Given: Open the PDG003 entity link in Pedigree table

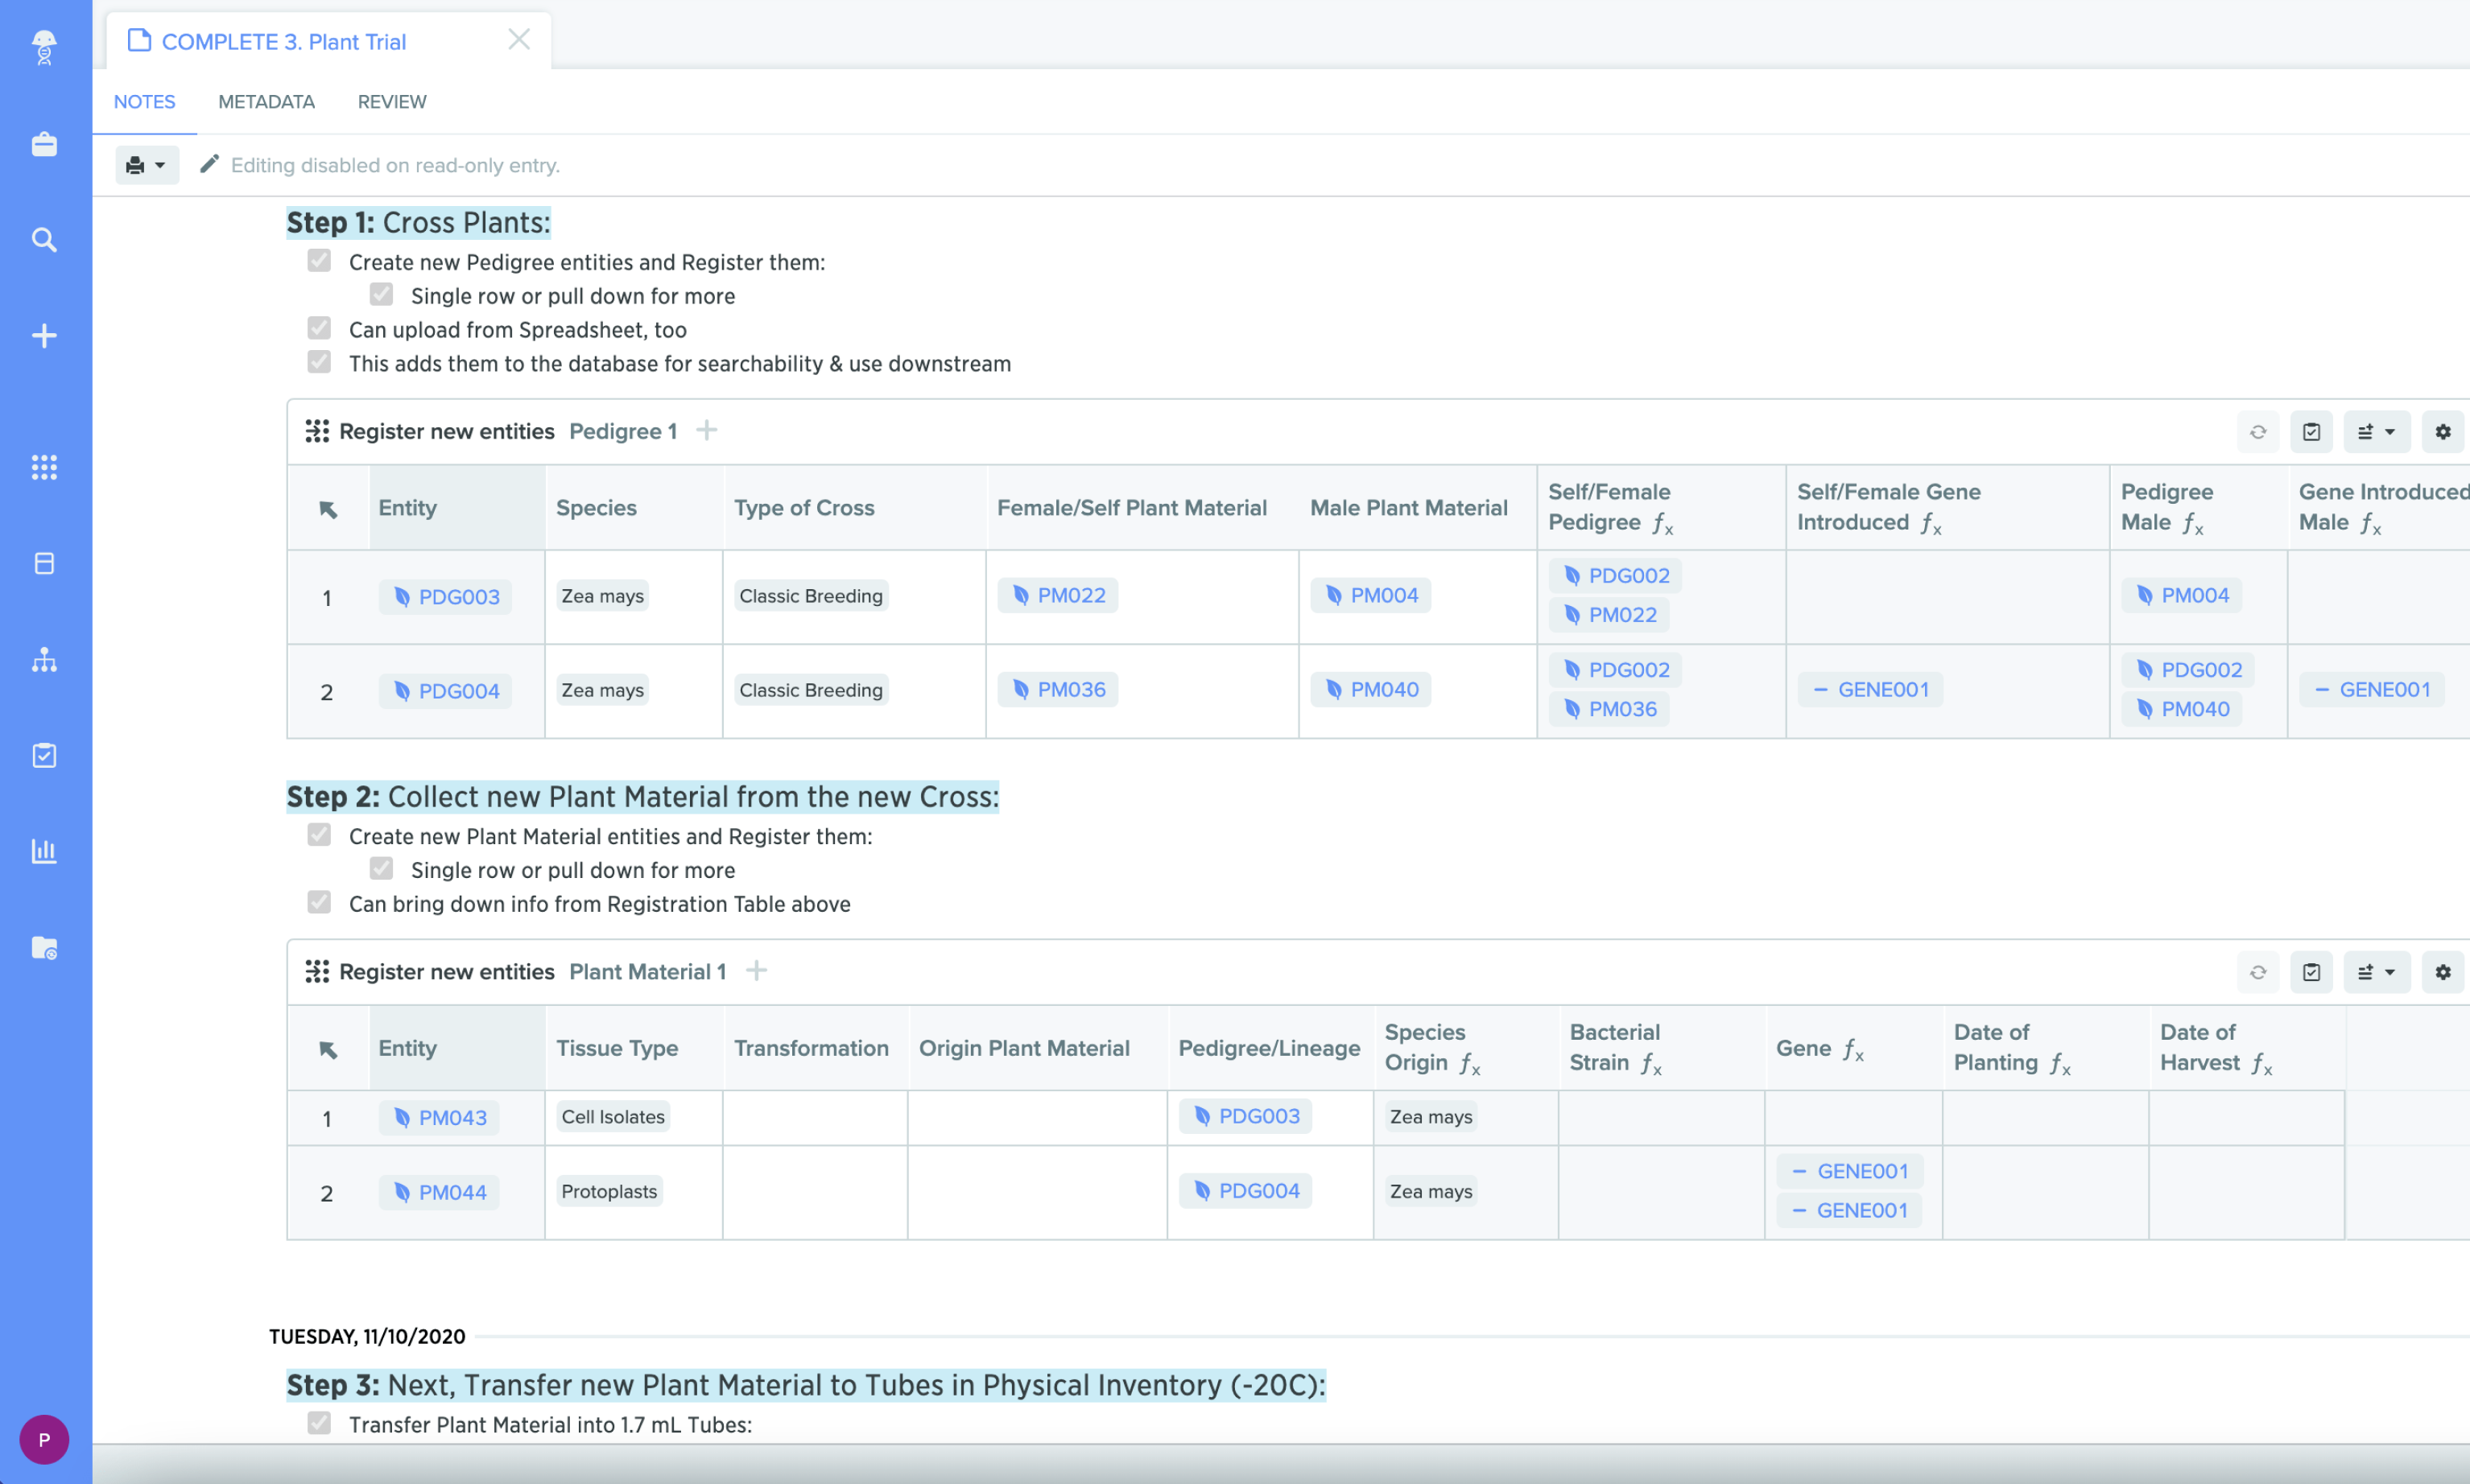Looking at the screenshot, I should (445, 597).
